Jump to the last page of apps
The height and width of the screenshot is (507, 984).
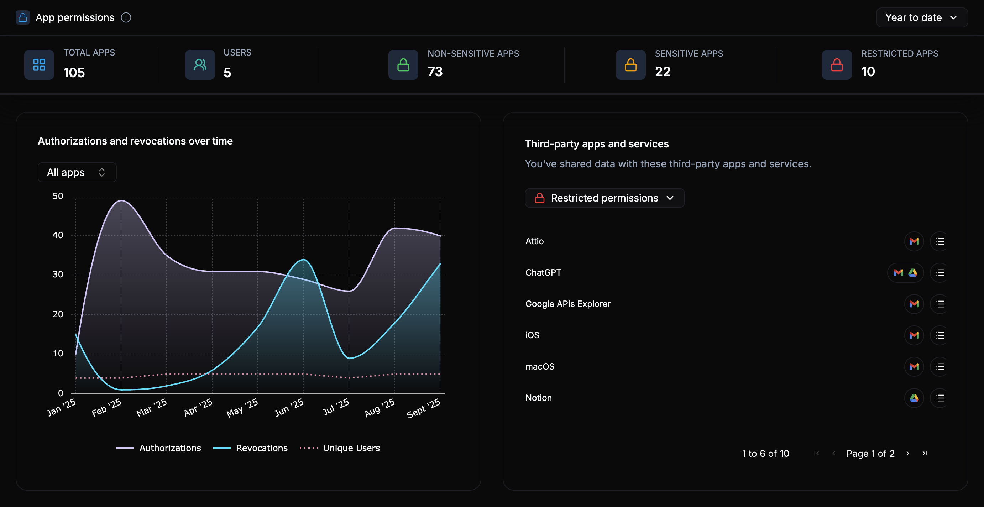tap(925, 453)
